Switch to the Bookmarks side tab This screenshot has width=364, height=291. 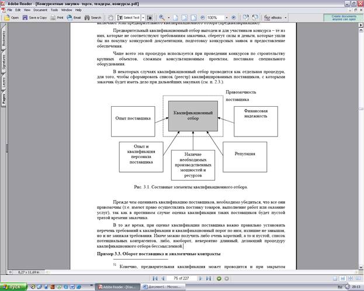[4, 38]
